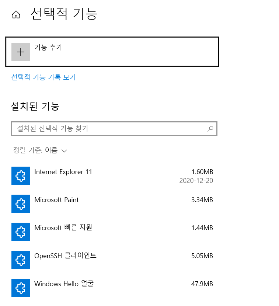Image resolution: width=279 pixels, height=306 pixels.
Task: Click the Windows Hello 얼굴 puzzle icon
Action: [x=21, y=288]
